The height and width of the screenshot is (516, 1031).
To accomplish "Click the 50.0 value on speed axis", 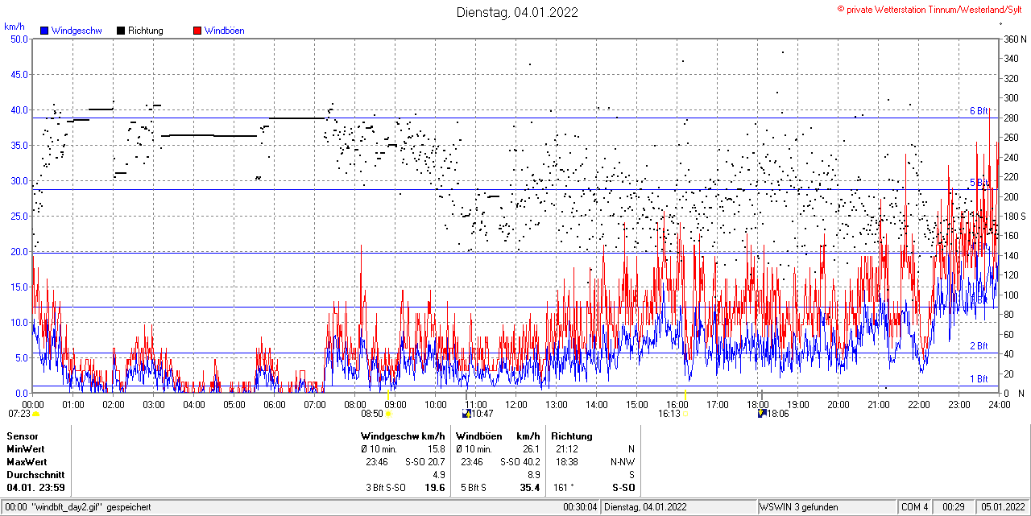I will pyautogui.click(x=19, y=39).
